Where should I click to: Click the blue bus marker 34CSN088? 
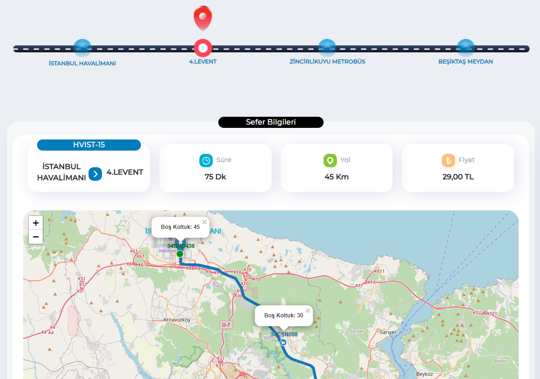click(283, 342)
